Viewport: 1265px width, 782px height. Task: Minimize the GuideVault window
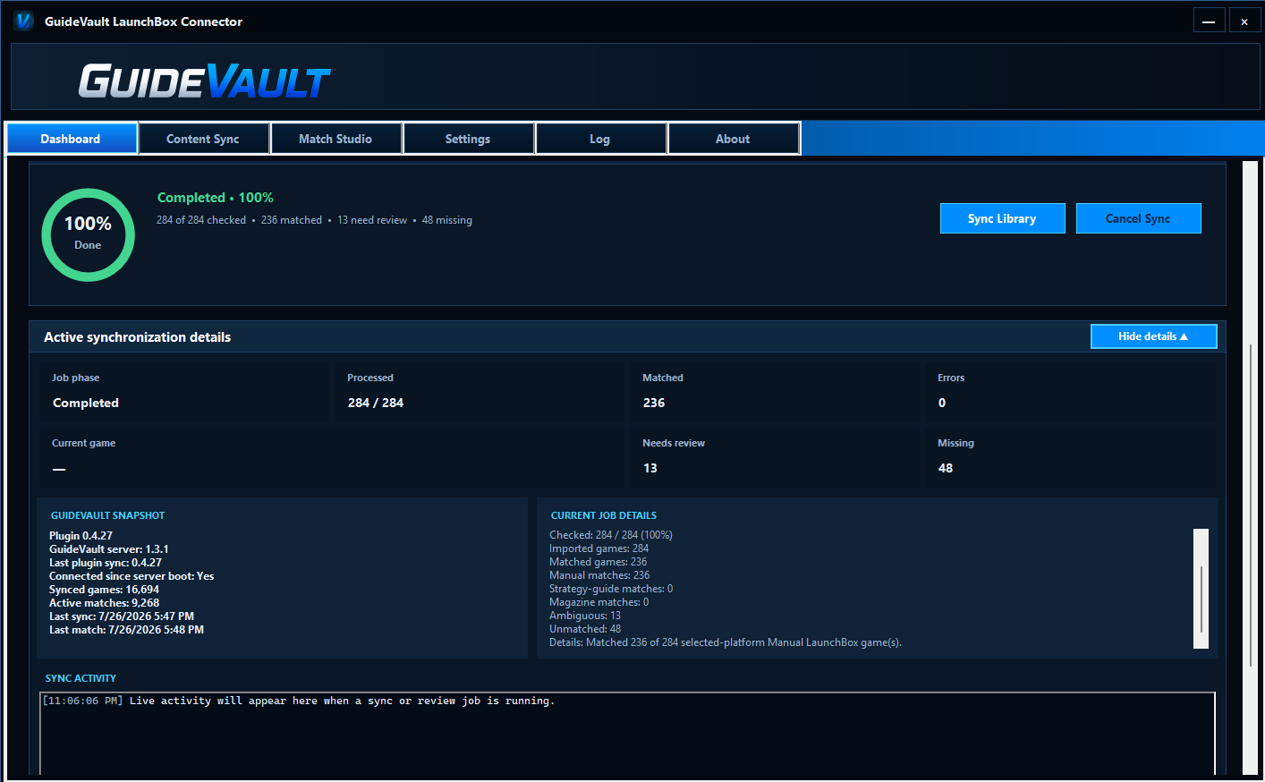(x=1209, y=21)
